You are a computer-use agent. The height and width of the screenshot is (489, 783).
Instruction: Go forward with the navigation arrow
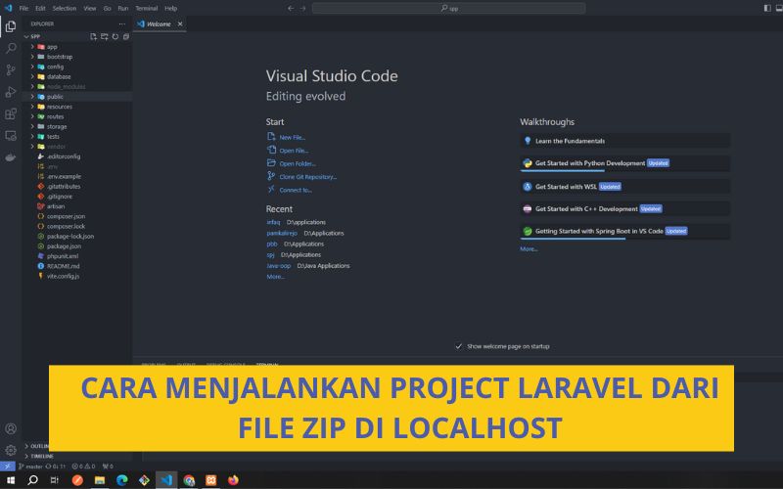[302, 8]
